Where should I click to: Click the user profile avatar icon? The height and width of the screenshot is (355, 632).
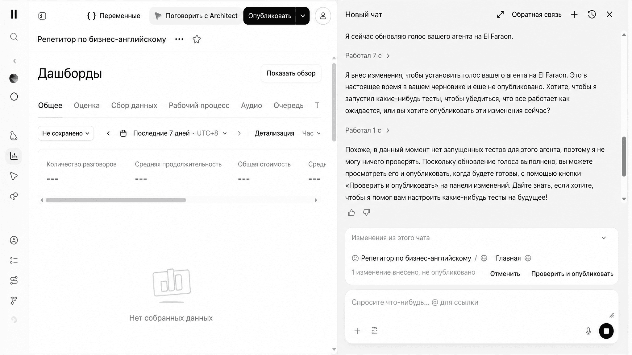pyautogui.click(x=323, y=16)
